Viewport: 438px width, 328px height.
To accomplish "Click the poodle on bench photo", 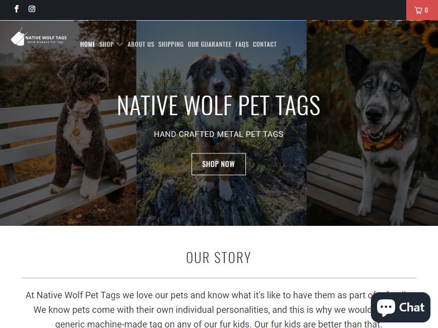I will (68, 123).
